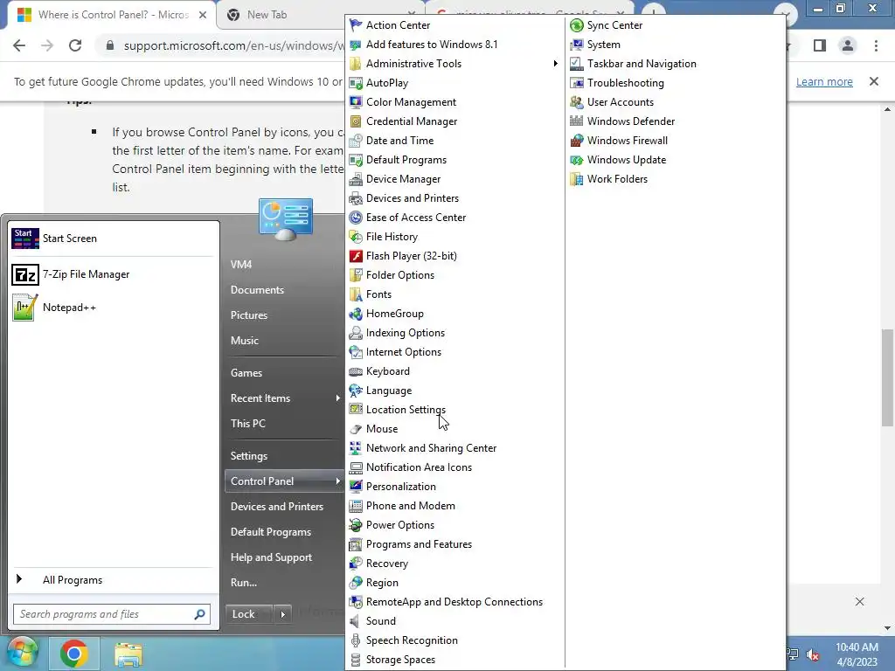Open Chrome profile avatar button
The image size is (895, 671).
[x=848, y=45]
